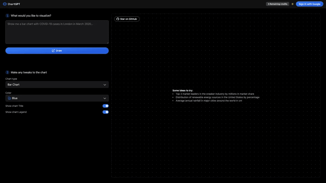Viewport: 326px width, 183px height.
Task: Click the 3 Remaining credits badge
Action: [x=277, y=4]
